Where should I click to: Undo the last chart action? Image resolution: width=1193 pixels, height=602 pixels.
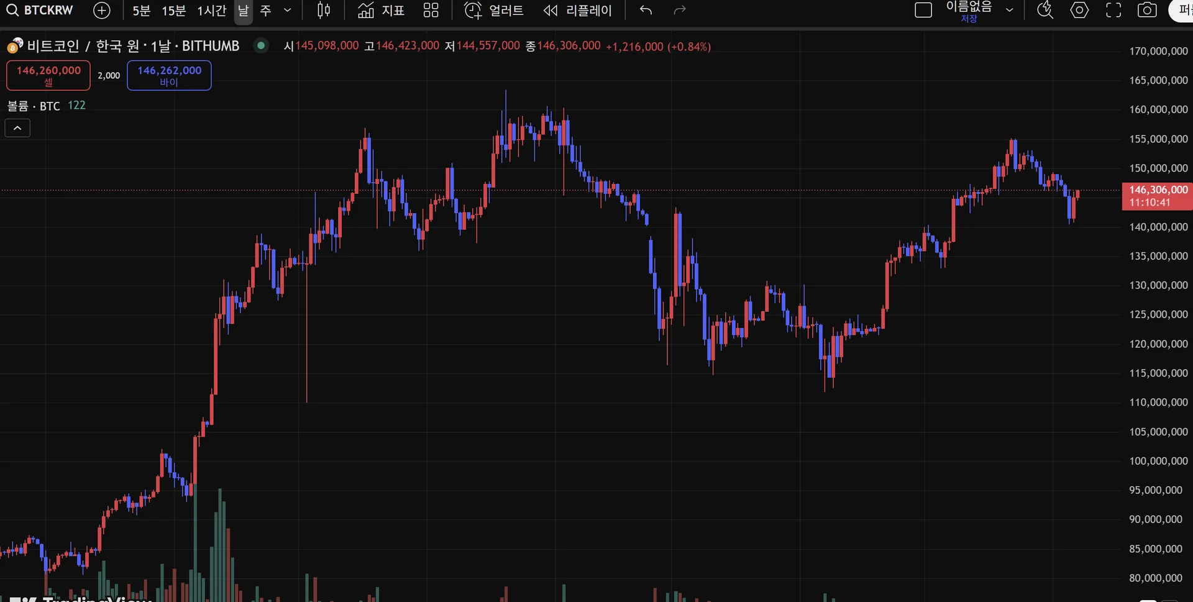[x=646, y=11]
